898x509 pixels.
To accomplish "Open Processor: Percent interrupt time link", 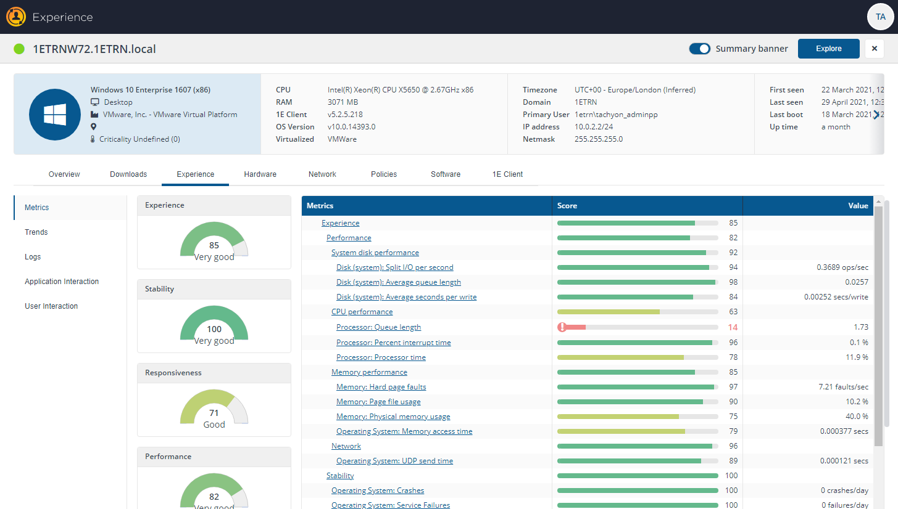I will click(x=394, y=343).
